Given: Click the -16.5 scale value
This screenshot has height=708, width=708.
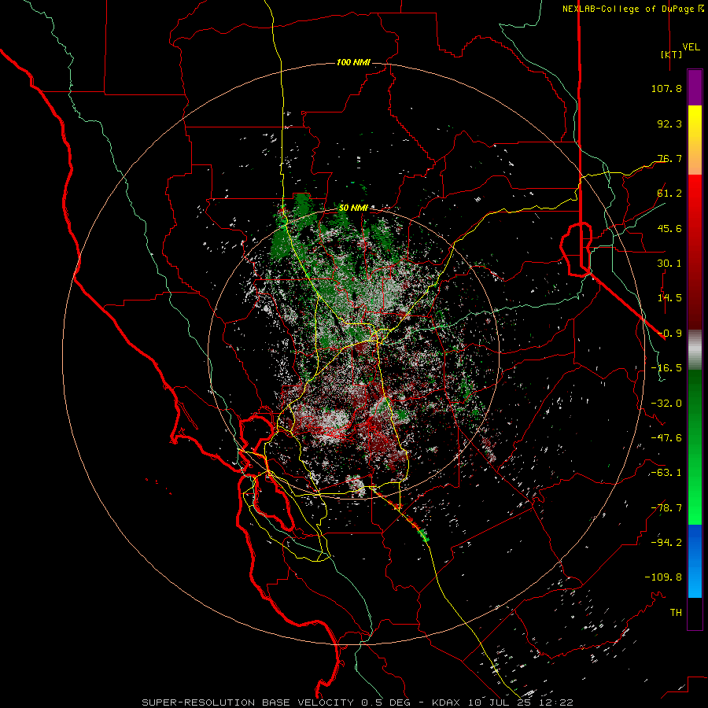Looking at the screenshot, I should [666, 368].
